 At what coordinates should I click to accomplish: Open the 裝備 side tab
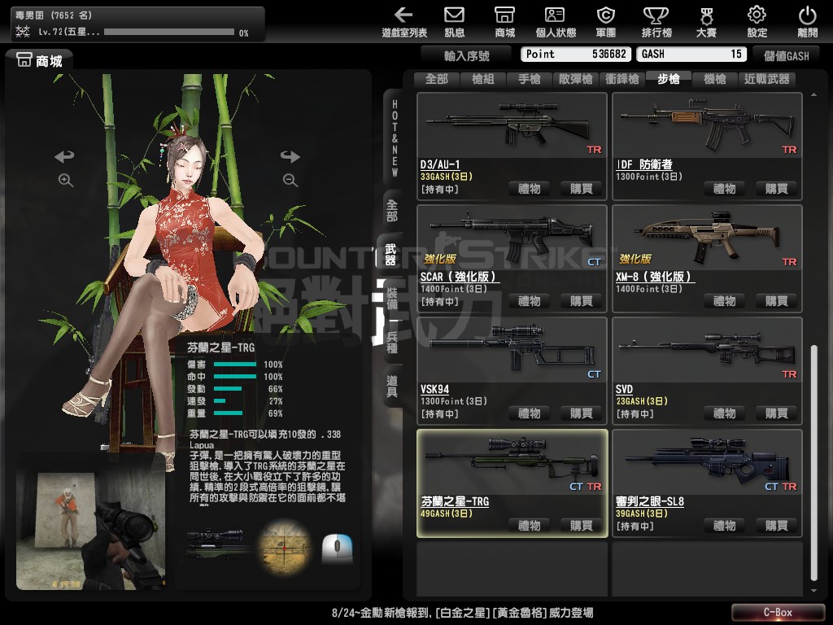point(392,299)
